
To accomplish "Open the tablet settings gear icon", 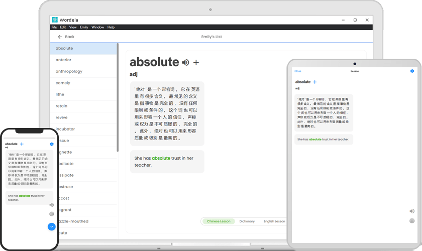I will (412, 71).
